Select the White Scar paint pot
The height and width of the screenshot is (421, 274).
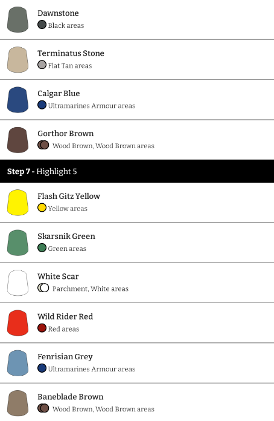point(18,282)
